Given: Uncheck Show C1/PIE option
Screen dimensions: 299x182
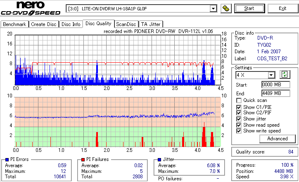Looking at the screenshot, I should (239, 107).
